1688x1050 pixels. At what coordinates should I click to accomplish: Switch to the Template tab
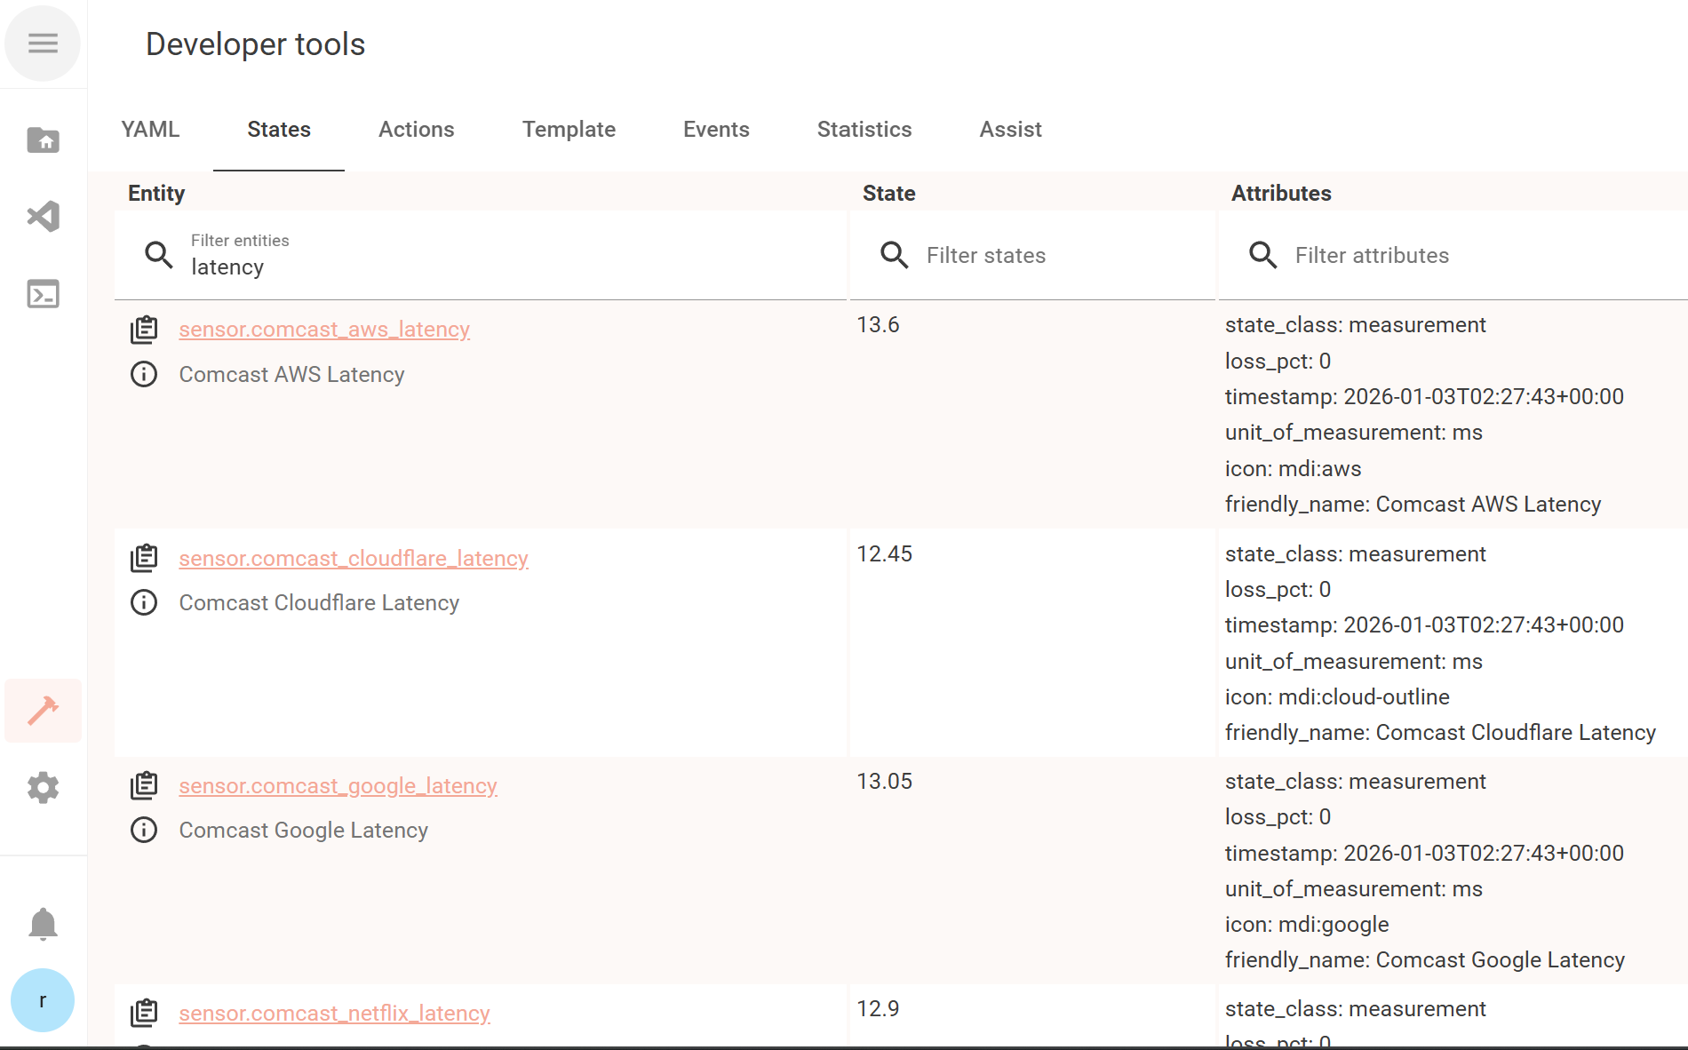tap(569, 130)
